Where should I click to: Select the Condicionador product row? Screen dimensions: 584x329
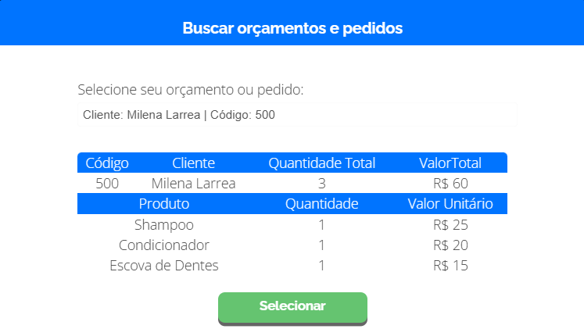(164, 245)
